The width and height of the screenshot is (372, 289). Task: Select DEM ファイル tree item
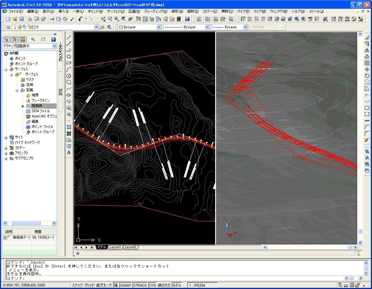(x=40, y=111)
